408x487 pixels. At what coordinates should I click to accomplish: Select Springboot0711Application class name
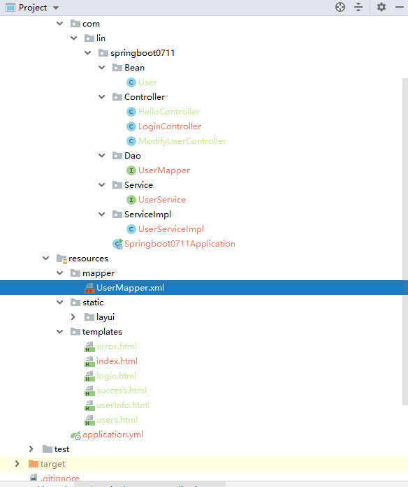[180, 244]
